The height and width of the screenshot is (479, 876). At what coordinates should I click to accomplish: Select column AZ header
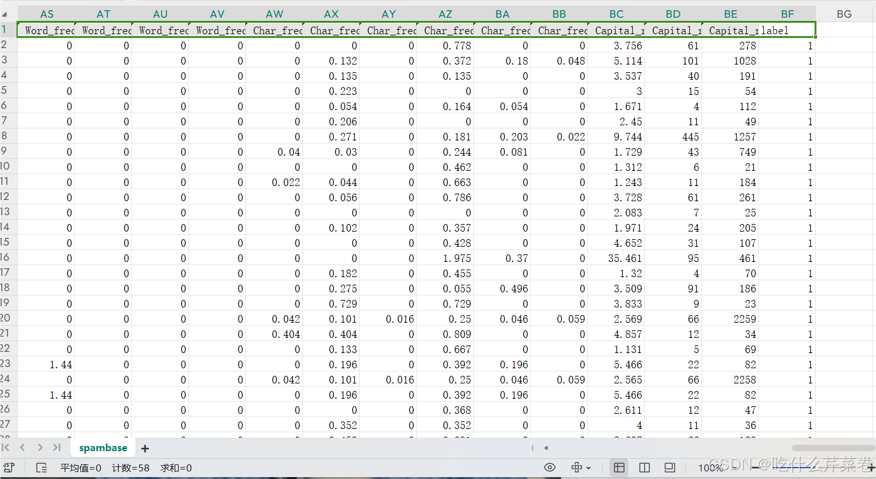[445, 14]
